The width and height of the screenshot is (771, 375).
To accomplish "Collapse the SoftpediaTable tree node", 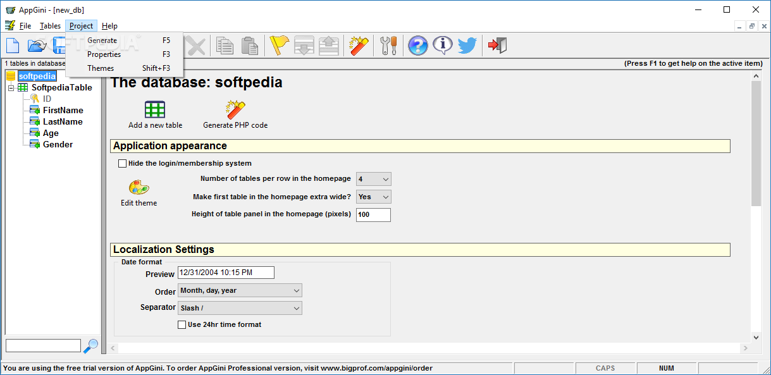I will (11, 88).
